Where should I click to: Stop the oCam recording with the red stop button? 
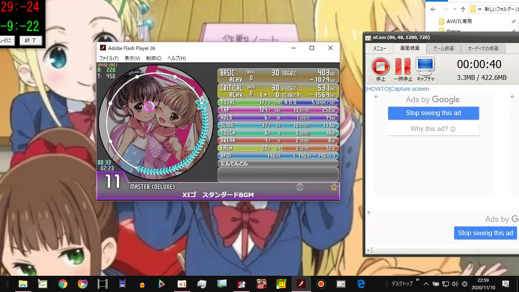[380, 66]
